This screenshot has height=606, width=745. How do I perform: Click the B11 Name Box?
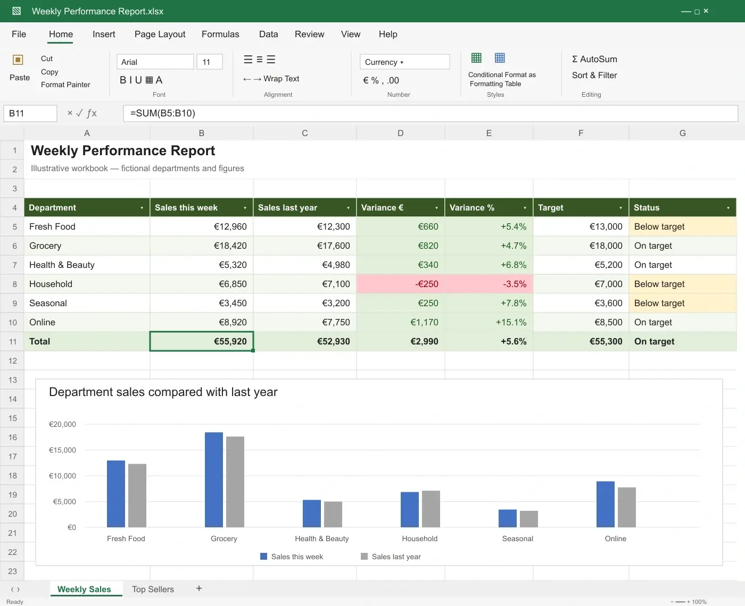30,113
